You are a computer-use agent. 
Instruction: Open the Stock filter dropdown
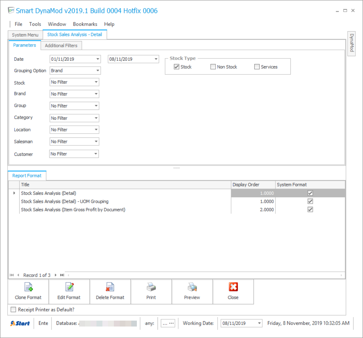[96, 82]
